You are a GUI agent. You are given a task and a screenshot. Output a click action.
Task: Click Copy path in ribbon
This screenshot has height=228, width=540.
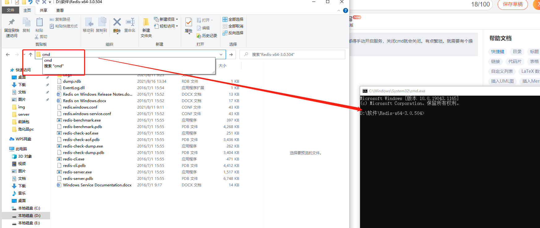pos(60,19)
